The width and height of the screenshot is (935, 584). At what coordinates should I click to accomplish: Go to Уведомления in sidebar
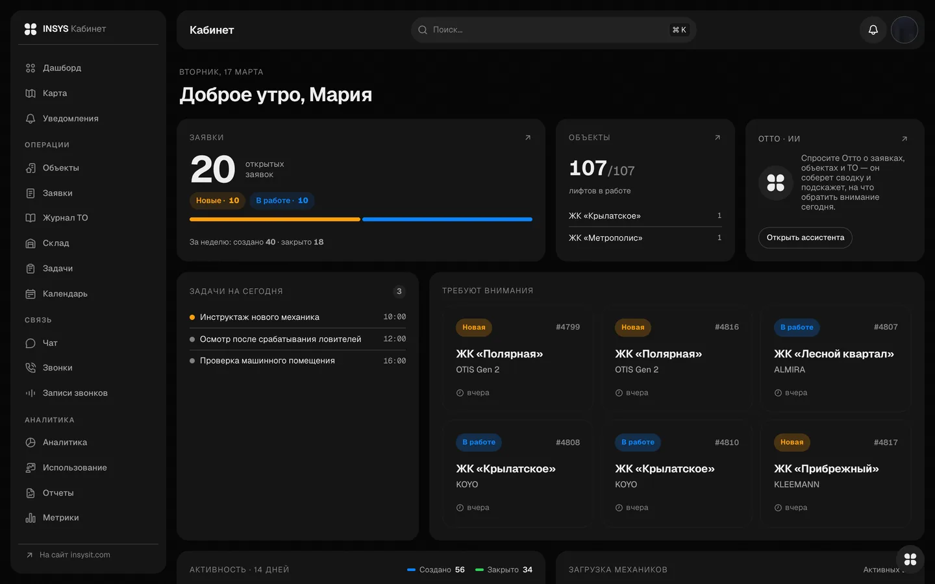click(88, 119)
